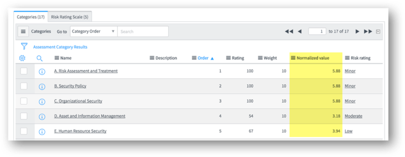Check Asset and Information Management row
The width and height of the screenshot is (405, 157).
click(x=24, y=116)
